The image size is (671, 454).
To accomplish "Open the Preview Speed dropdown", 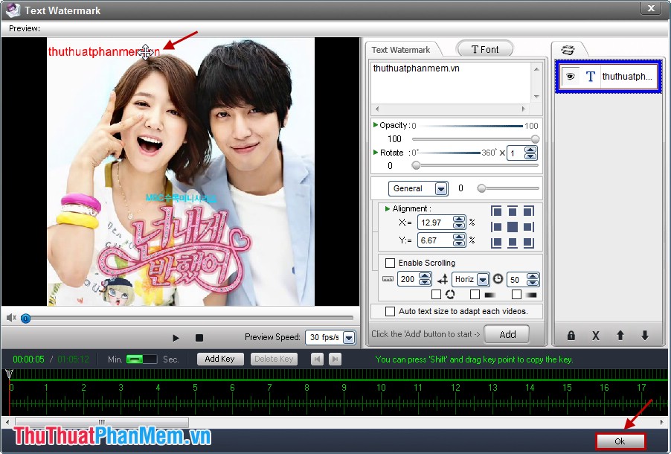I will [349, 337].
